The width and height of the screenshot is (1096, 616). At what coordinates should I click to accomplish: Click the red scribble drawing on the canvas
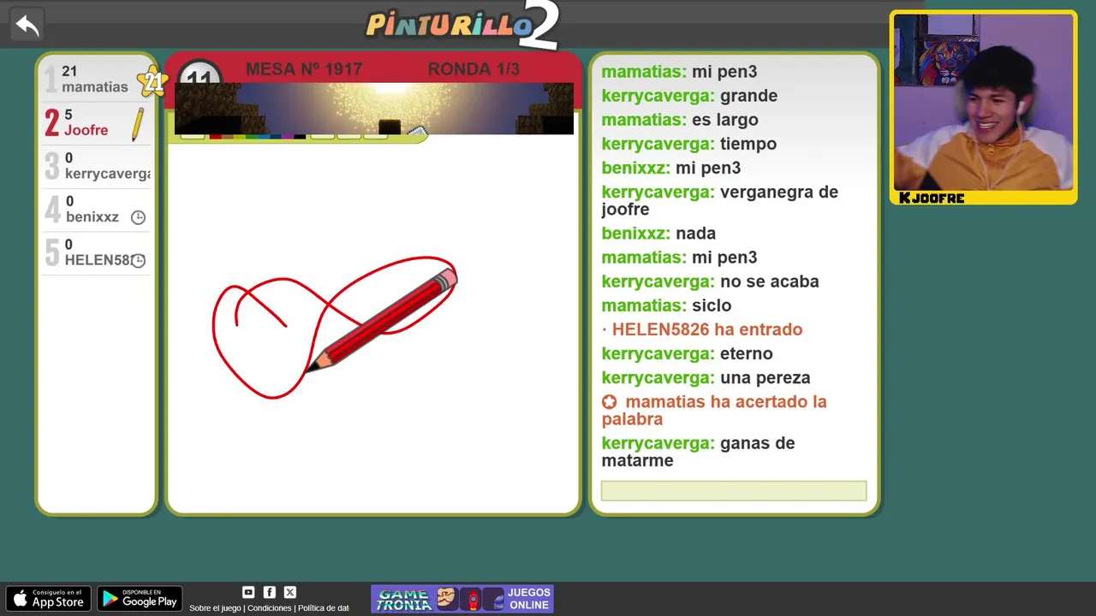pos(334,327)
